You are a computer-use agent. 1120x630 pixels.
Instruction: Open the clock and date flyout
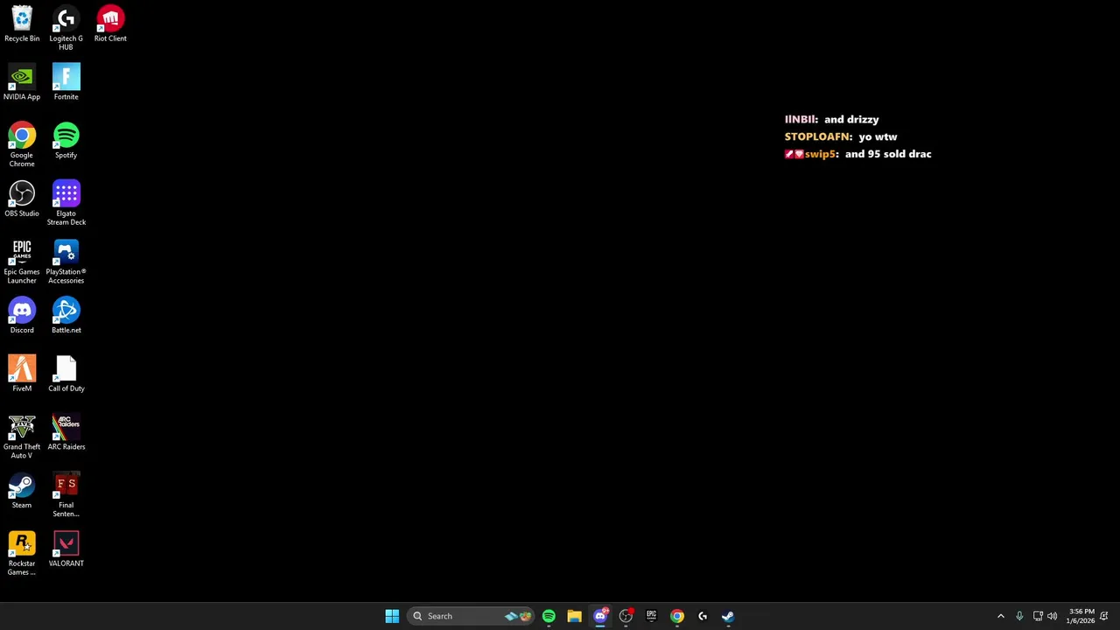(x=1081, y=616)
